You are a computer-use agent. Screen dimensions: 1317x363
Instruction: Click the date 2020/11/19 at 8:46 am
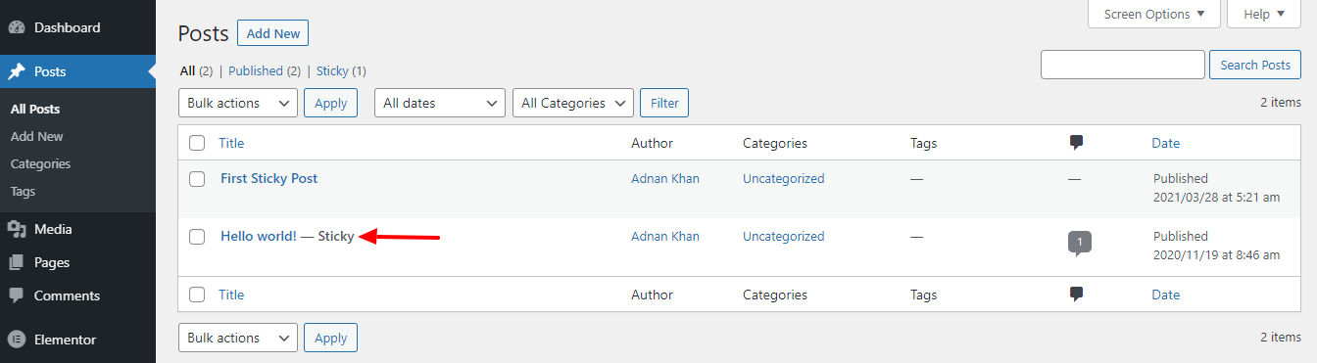coord(1216,254)
